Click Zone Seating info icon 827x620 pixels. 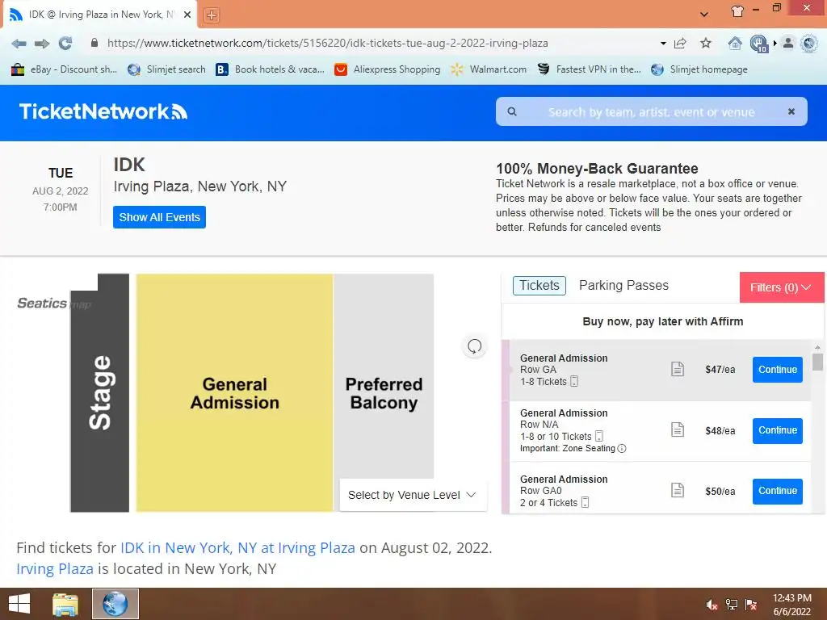(622, 448)
